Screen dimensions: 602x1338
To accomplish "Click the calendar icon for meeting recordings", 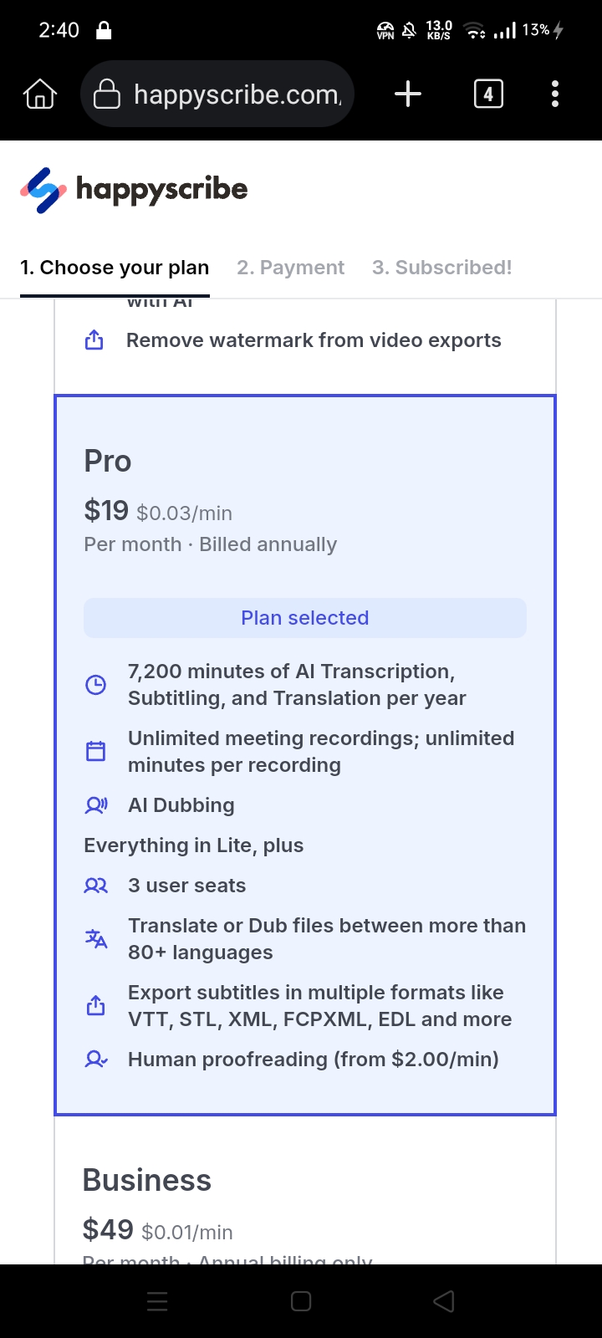I will coord(96,751).
